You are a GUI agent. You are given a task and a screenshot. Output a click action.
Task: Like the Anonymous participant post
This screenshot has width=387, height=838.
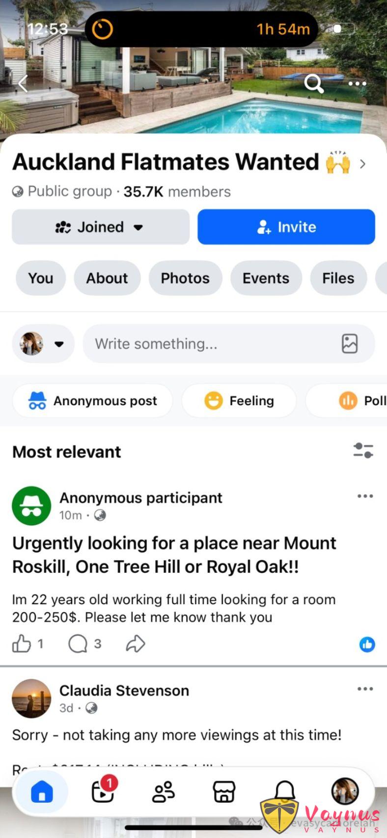(x=22, y=644)
